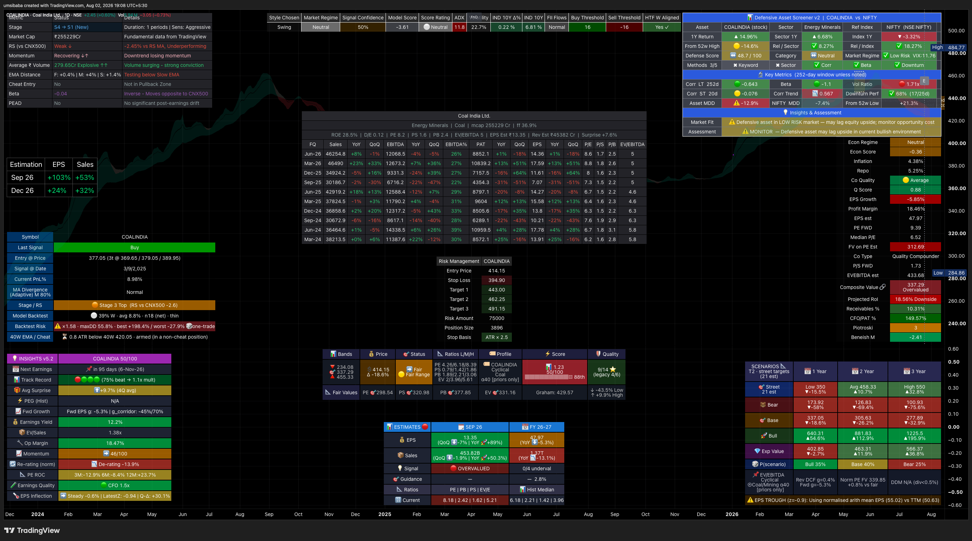Click the Target 3 value 491.15
The image size is (972, 541).
497,308
